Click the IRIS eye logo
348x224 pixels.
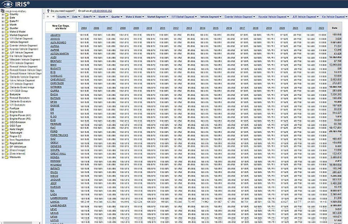click(8, 4)
